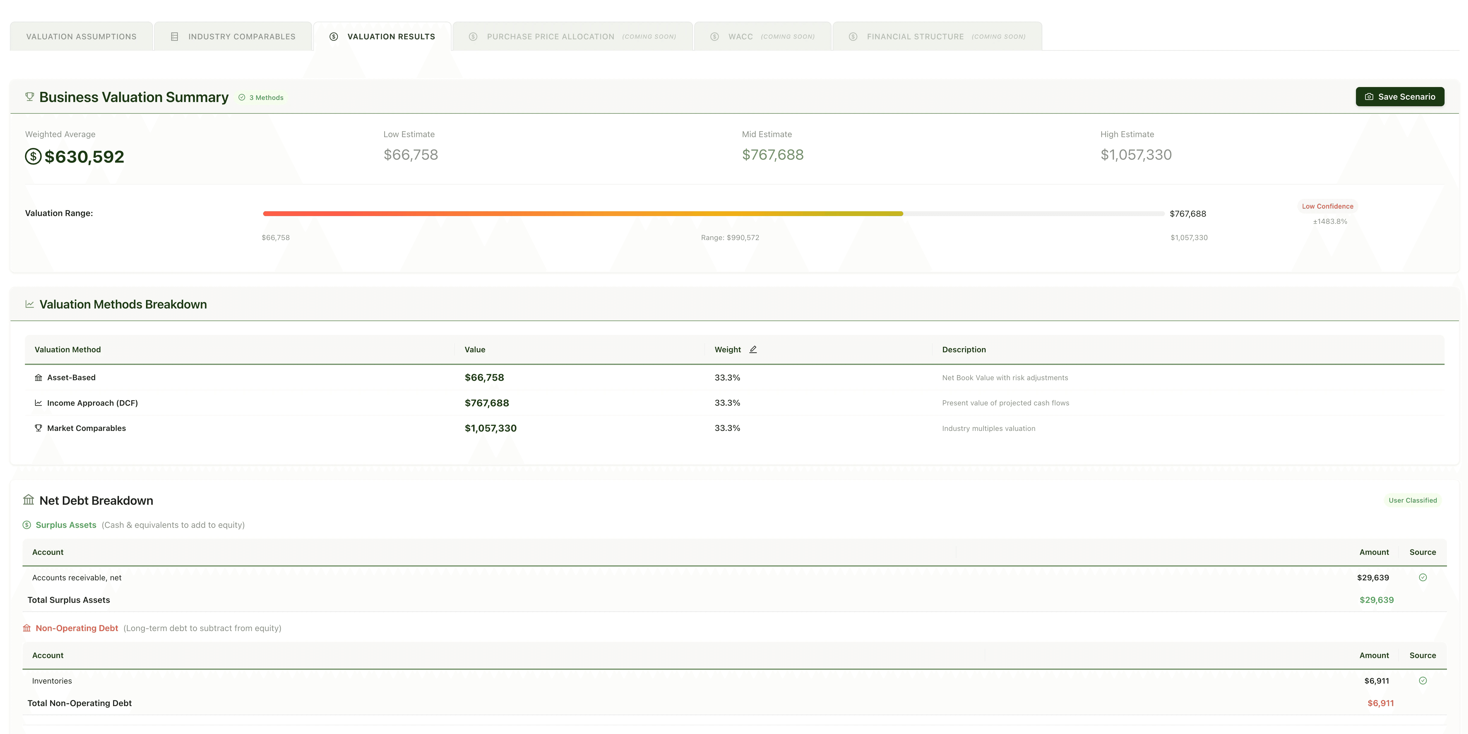Click the Income Approach (DCF) chart icon
The height and width of the screenshot is (734, 1468).
pos(38,403)
